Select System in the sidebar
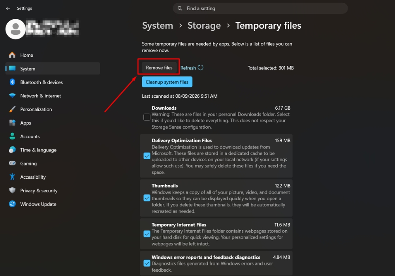This screenshot has height=276, width=395. pos(53,69)
